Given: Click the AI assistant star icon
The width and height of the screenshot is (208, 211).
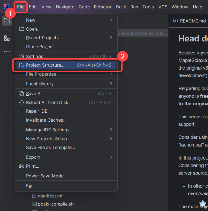Looking at the screenshot, I should (203, 203).
